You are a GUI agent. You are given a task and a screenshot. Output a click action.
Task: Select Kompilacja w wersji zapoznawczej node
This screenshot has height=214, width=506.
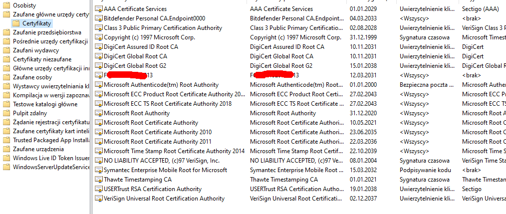51,95
